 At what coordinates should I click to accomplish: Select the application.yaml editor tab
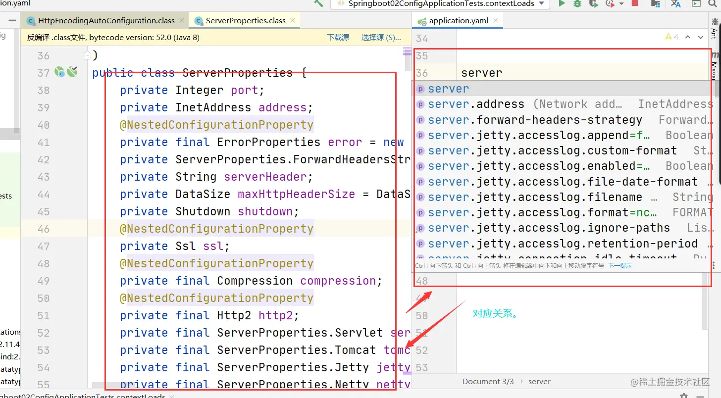(459, 21)
